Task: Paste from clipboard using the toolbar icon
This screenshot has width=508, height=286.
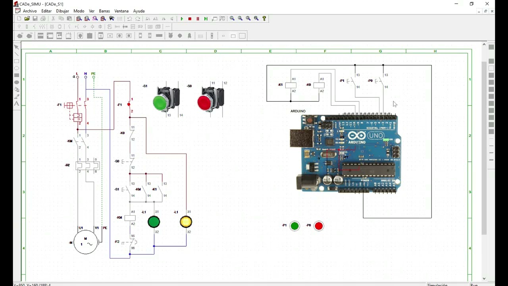Action: pos(69,19)
